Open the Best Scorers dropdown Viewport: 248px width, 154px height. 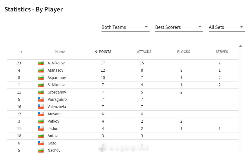(179, 27)
